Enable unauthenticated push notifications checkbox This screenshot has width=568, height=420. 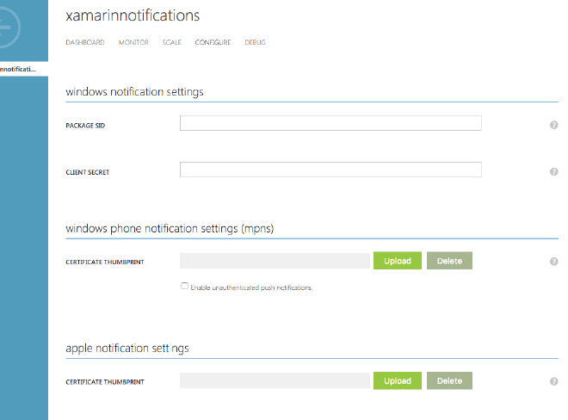pyautogui.click(x=184, y=286)
